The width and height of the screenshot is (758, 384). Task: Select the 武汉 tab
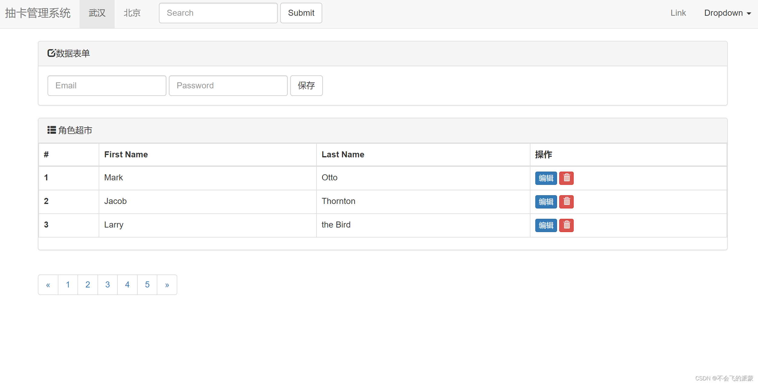point(97,13)
